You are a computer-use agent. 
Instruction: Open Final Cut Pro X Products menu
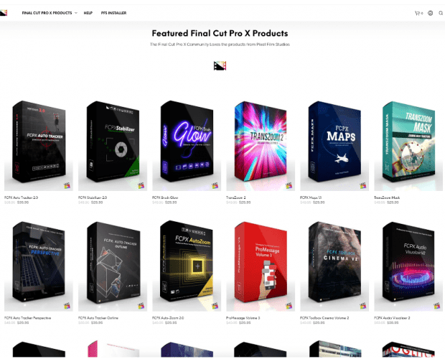[47, 13]
